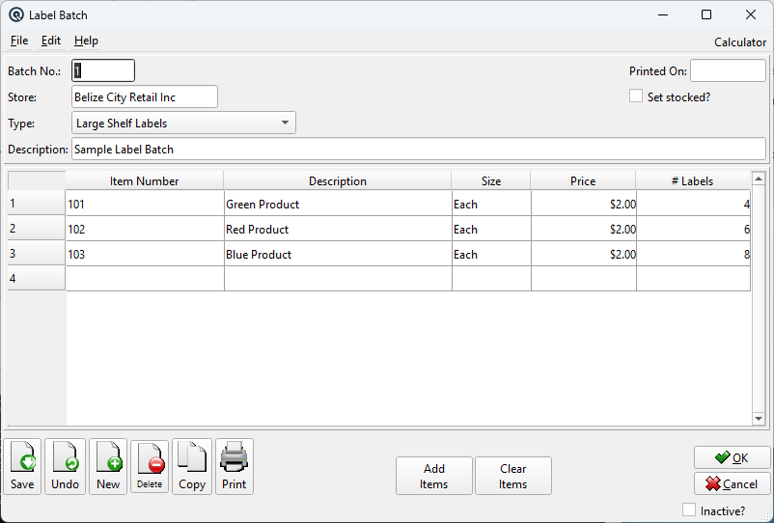Viewport: 774px width, 523px height.
Task: Click Size cell of Green Product row
Action: (x=491, y=204)
